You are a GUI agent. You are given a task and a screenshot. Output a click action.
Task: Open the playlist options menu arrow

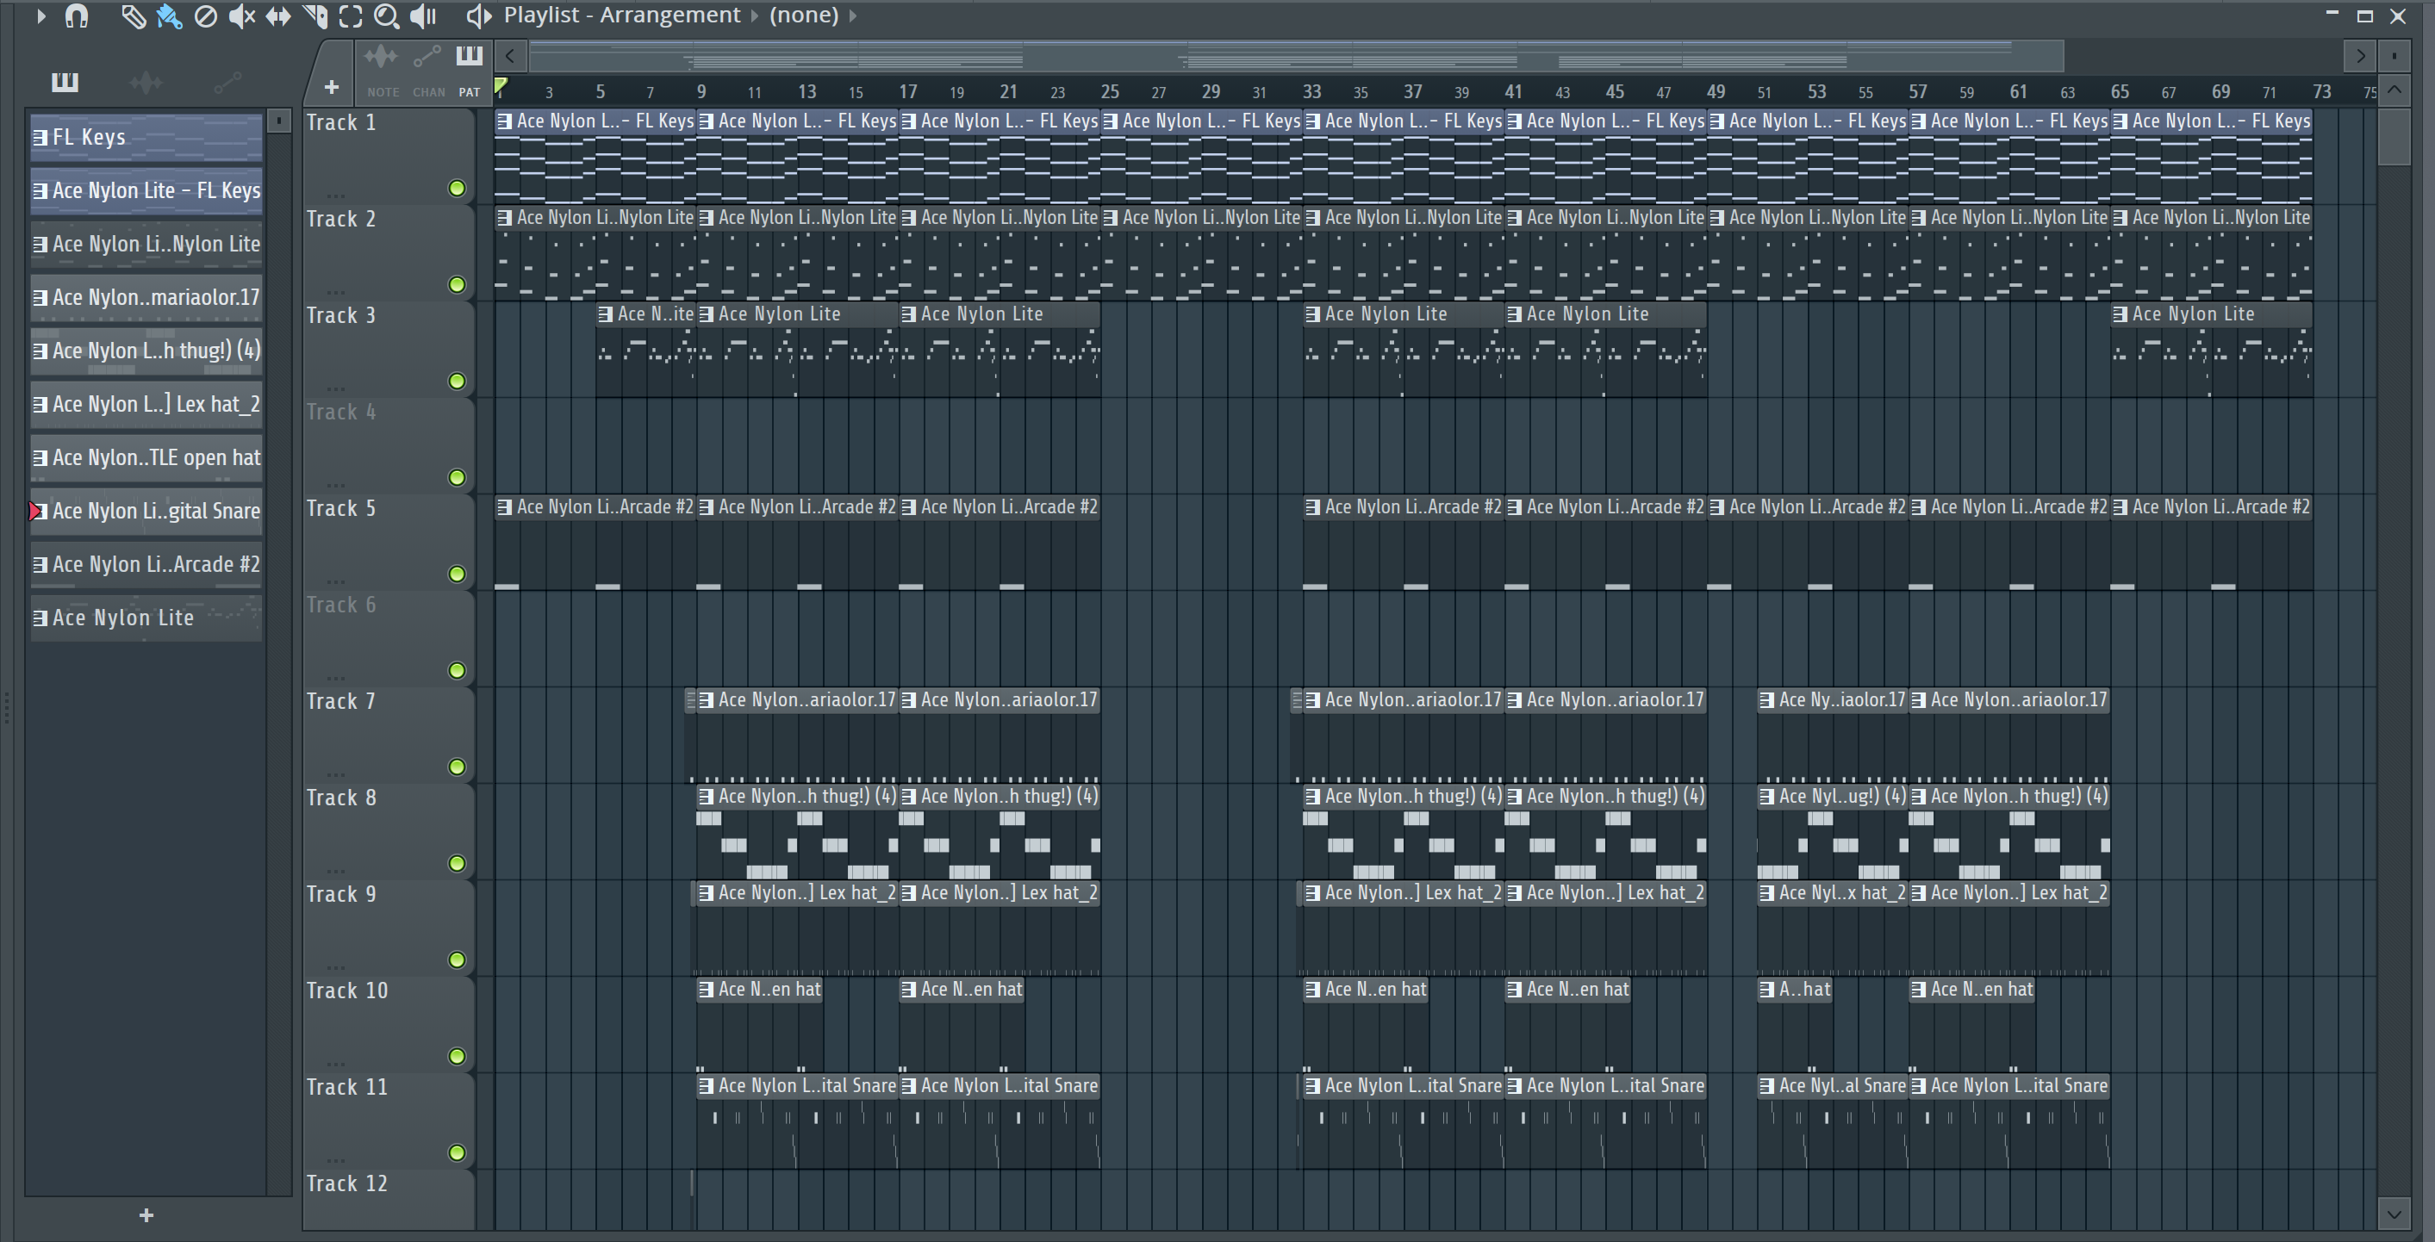point(40,16)
